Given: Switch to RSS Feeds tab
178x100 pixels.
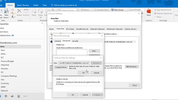Looking at the screenshot, I should click(x=70, y=29).
